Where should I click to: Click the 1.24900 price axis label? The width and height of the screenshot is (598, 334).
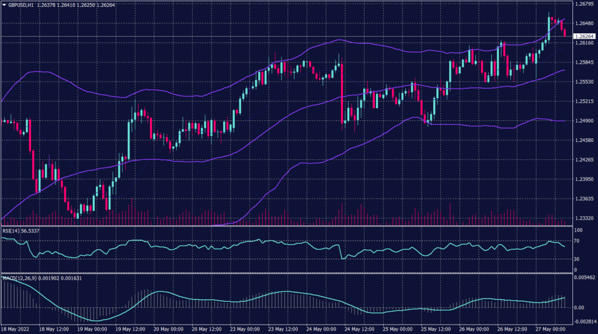click(x=585, y=120)
